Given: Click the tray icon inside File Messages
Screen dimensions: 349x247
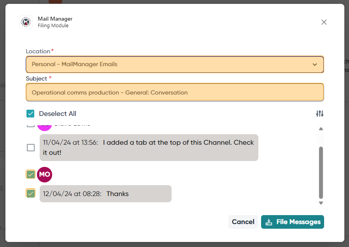Looking at the screenshot, I should click(x=269, y=222).
